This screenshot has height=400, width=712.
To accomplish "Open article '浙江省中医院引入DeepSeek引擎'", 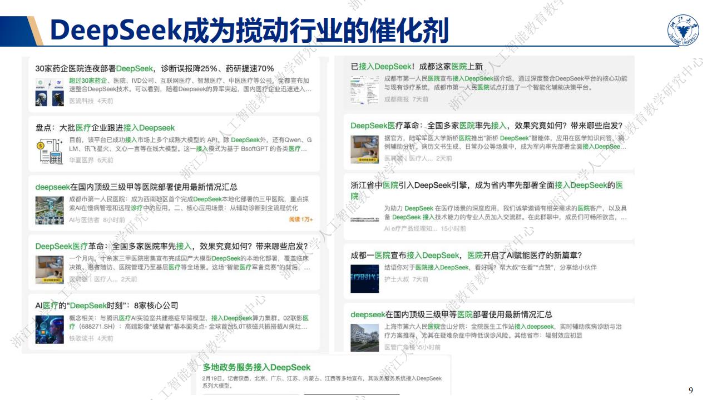I will (x=487, y=191).
